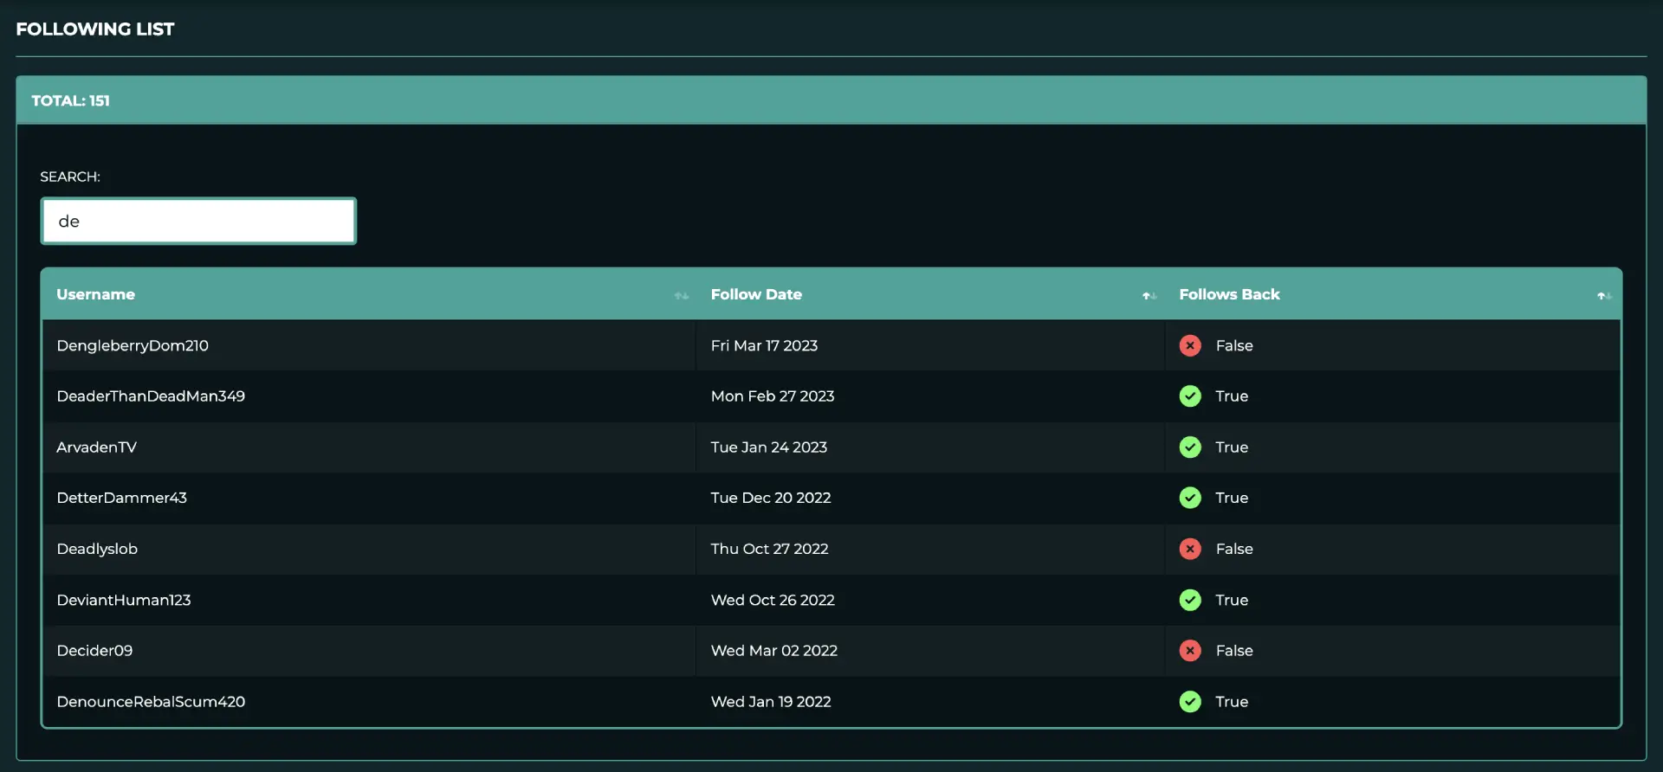Click follow date Wed Jan 19 2022

click(771, 702)
